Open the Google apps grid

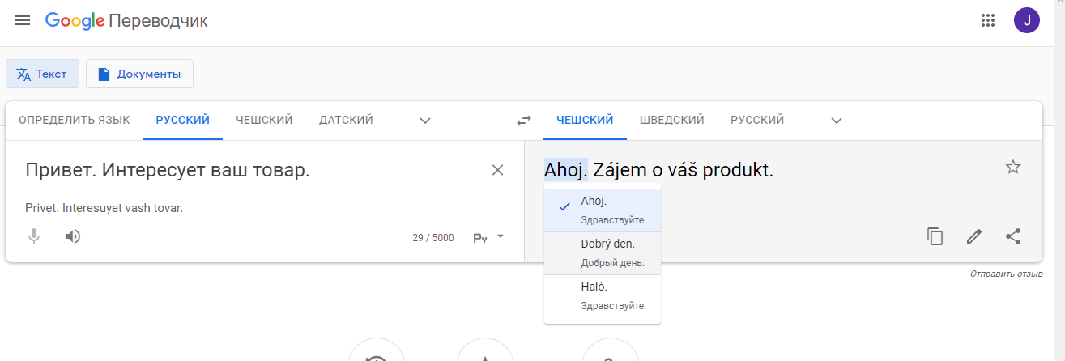987,21
